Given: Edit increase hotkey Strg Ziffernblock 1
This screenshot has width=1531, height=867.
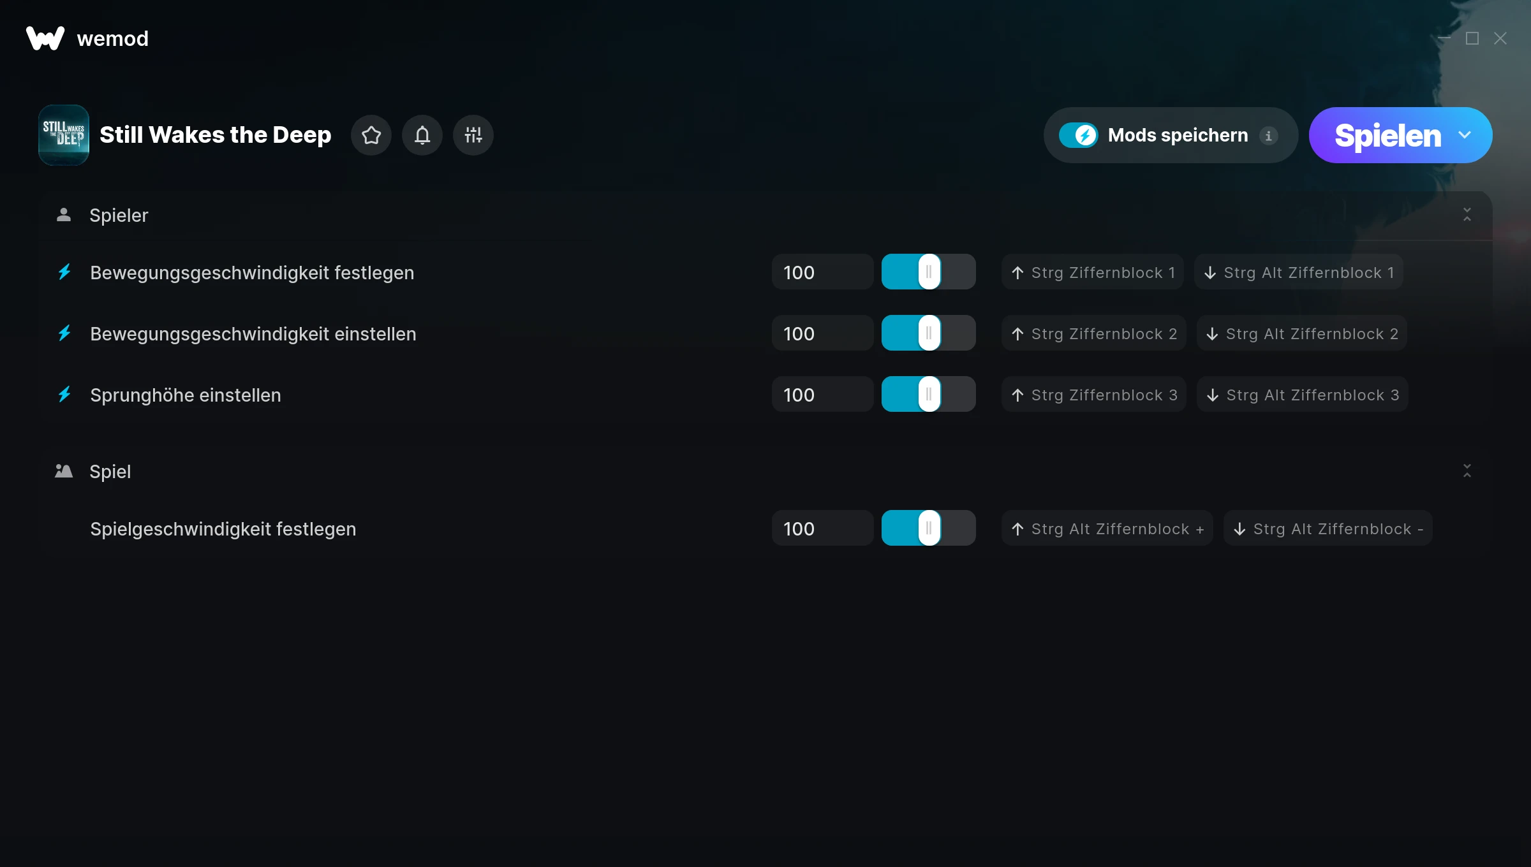Looking at the screenshot, I should tap(1093, 272).
